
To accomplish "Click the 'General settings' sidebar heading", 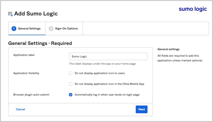I will [x=168, y=49].
